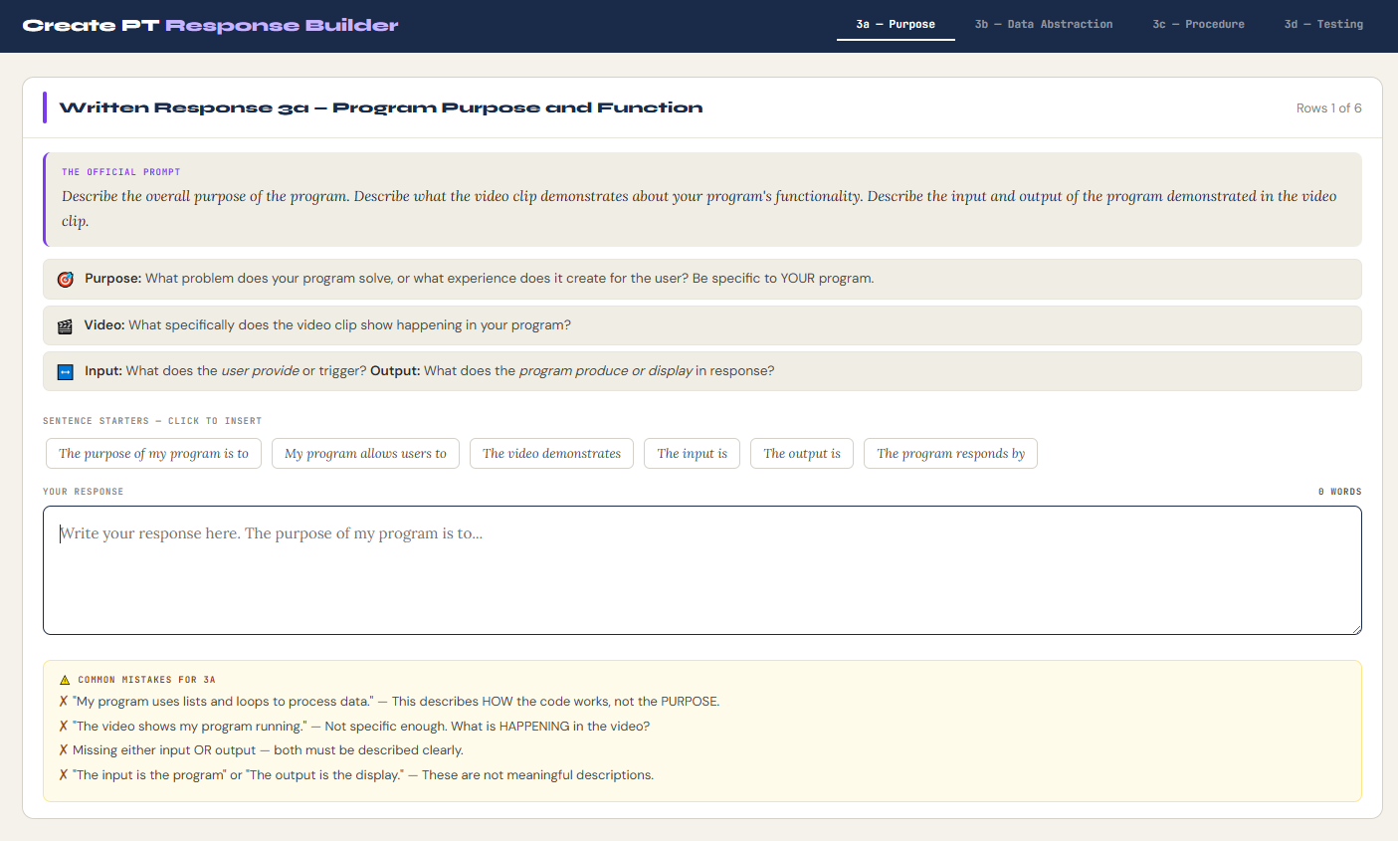Open the 3b – Data Abstraction tab
The image size is (1398, 841).
[1044, 24]
